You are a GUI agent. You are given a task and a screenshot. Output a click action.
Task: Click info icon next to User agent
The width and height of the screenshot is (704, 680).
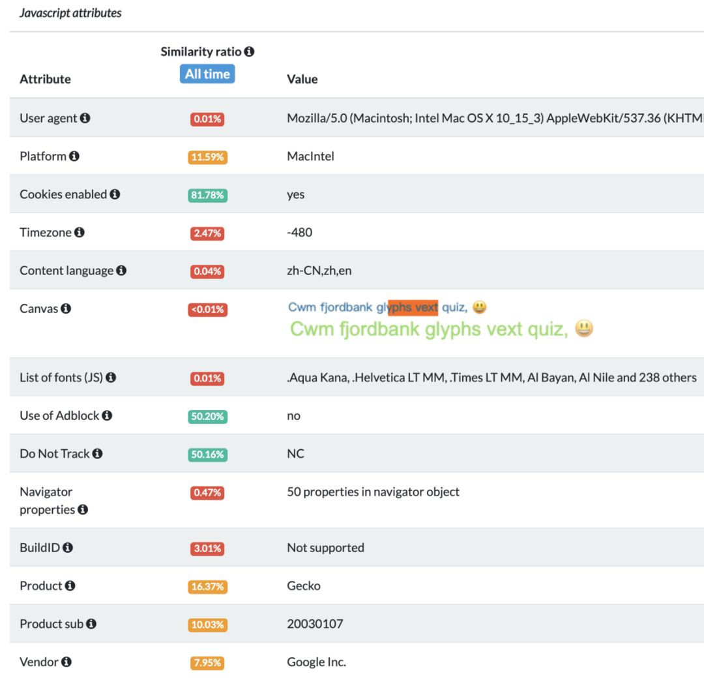click(85, 119)
